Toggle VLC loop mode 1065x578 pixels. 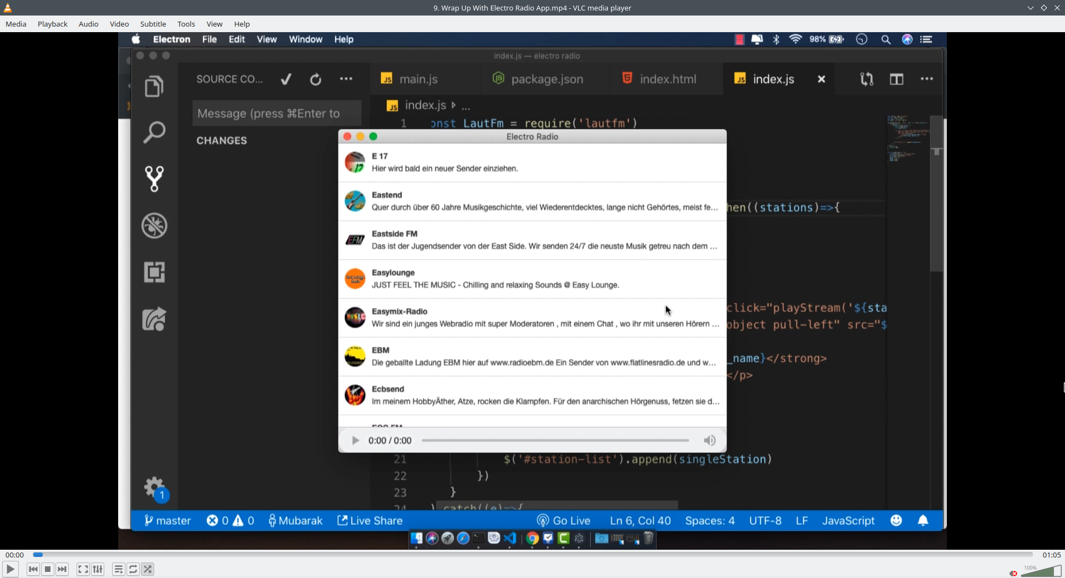click(x=133, y=569)
